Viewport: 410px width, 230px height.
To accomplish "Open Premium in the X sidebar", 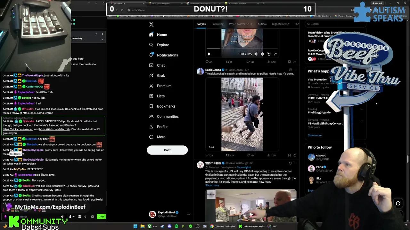I will click(160, 86).
